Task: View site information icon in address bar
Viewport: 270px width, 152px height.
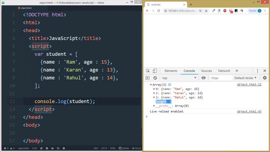Action: click(165, 11)
